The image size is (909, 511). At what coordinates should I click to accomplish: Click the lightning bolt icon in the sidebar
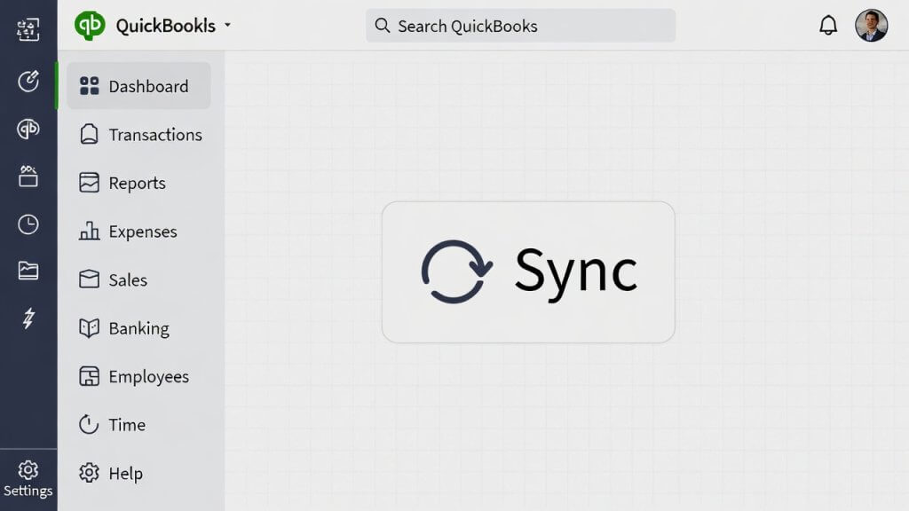coord(28,320)
